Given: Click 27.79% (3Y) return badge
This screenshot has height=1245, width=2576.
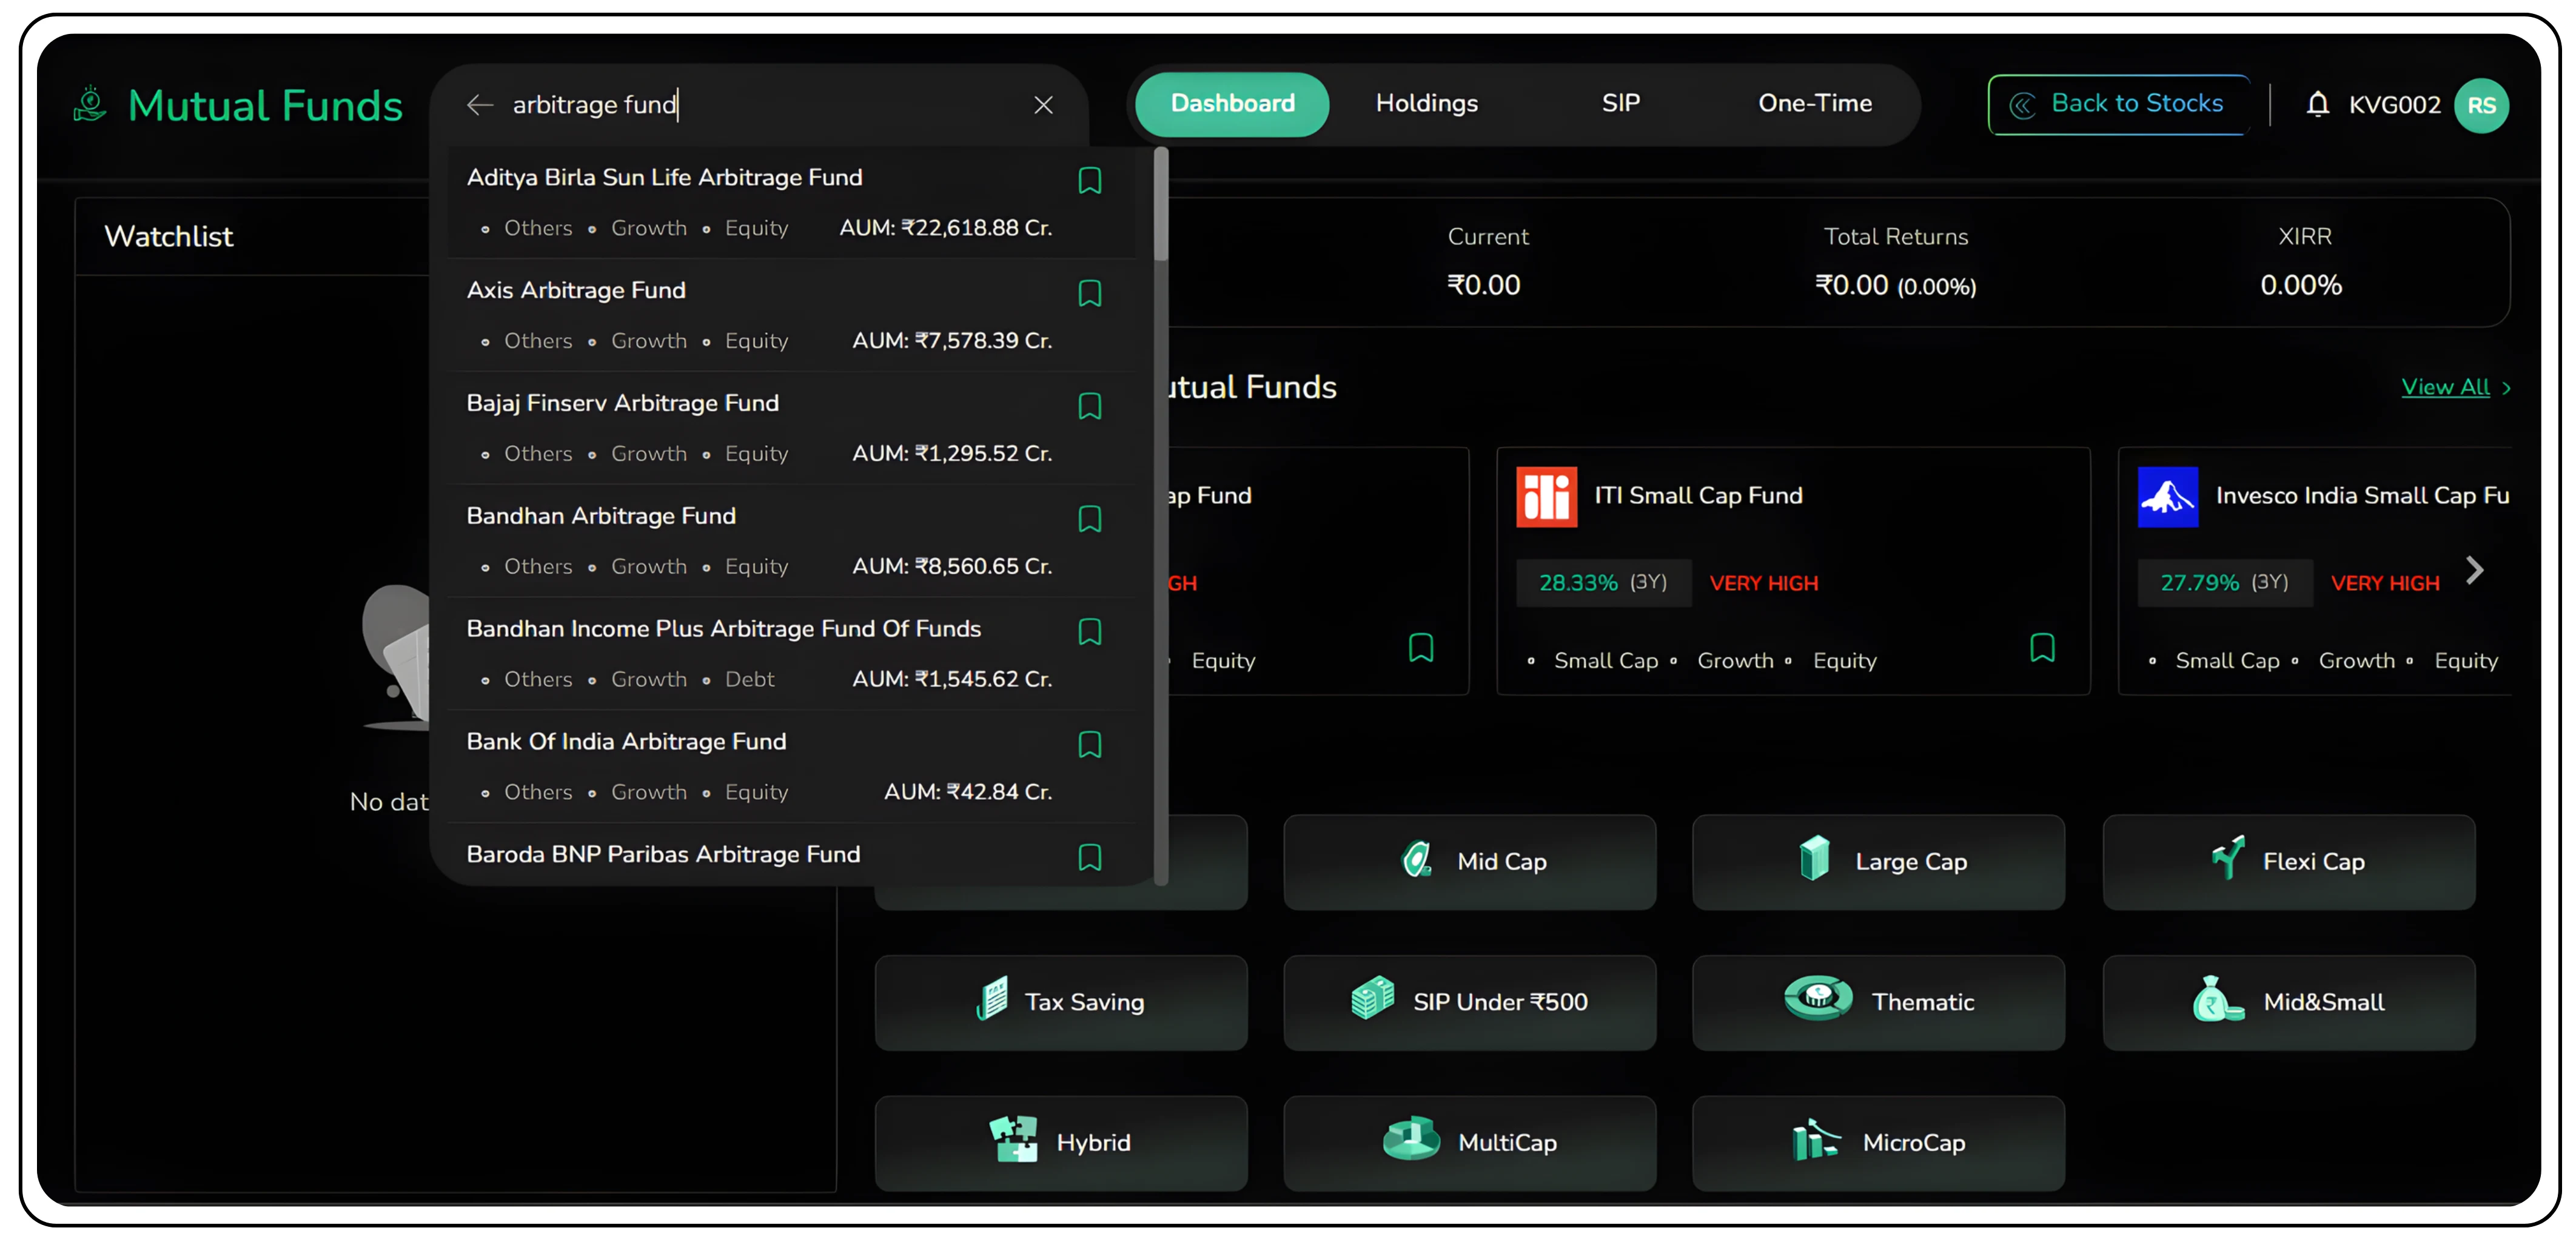Looking at the screenshot, I should pos(2224,583).
